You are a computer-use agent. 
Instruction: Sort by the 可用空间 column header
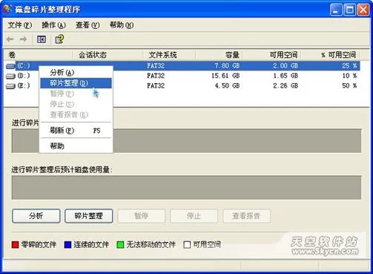click(x=271, y=55)
